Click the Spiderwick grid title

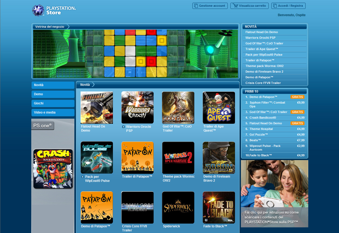pos(171,226)
